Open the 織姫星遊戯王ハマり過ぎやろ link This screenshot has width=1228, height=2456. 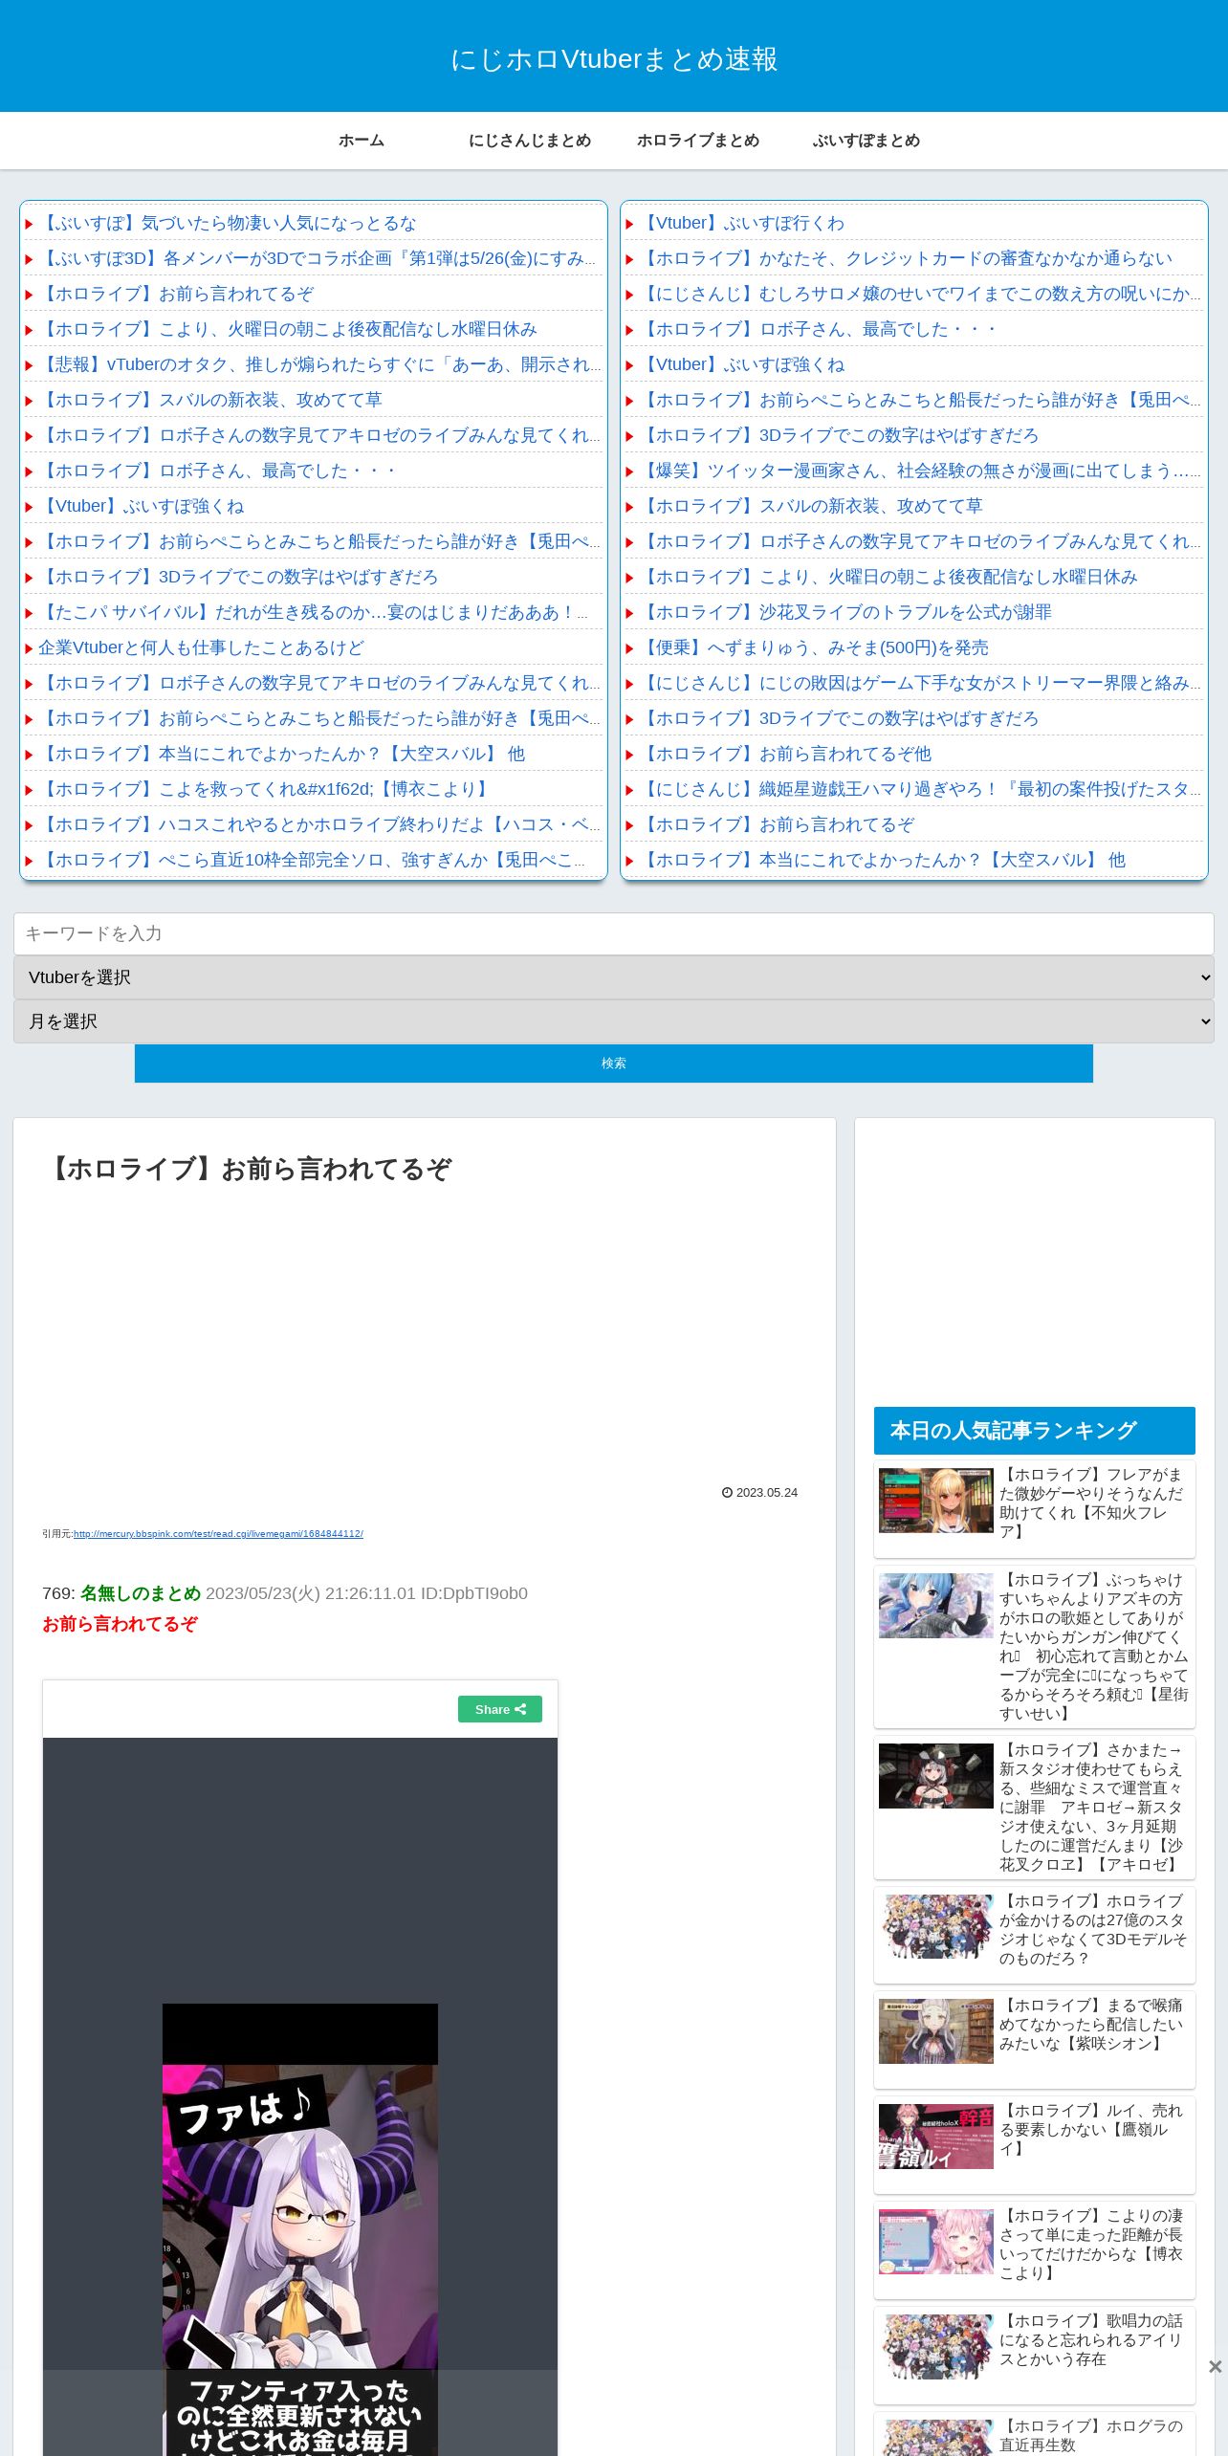920,789
